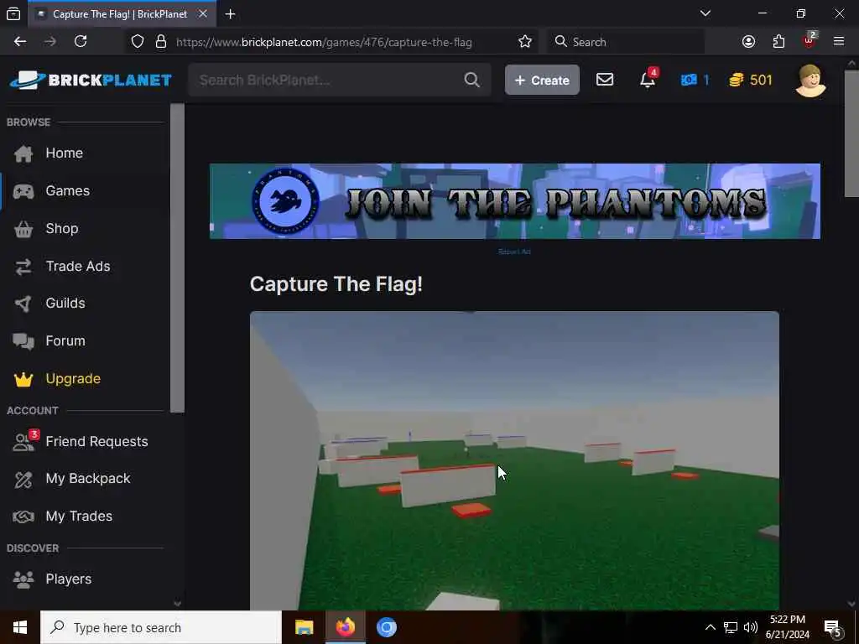
Task: Click the Capture The Flag game screenshot
Action: coord(514,460)
